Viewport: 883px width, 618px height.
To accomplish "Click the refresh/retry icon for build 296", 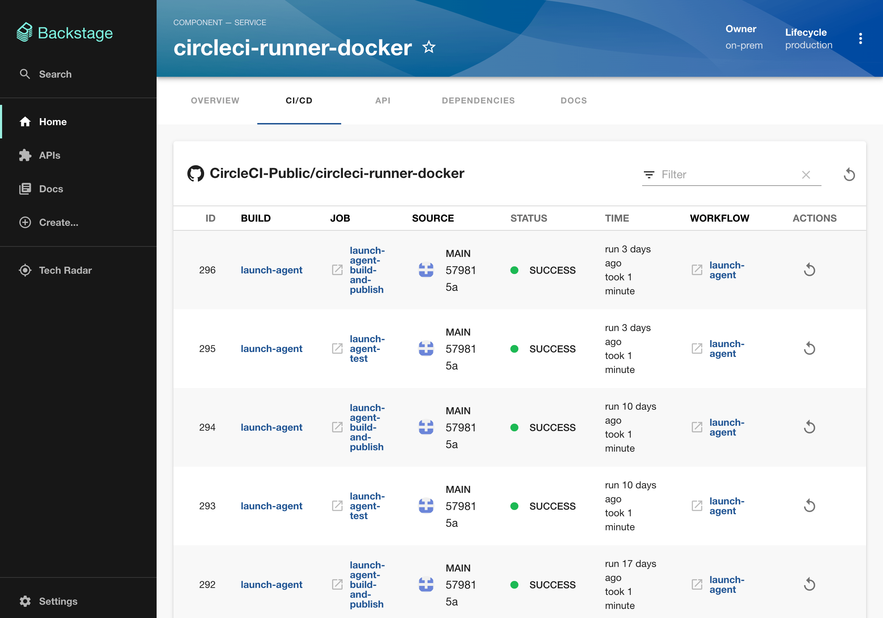I will tap(810, 269).
